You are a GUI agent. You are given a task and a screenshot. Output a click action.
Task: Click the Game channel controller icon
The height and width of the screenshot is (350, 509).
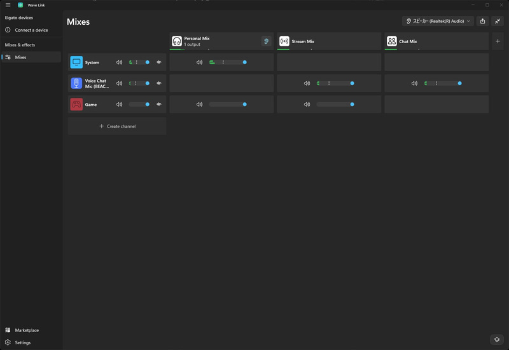(76, 104)
